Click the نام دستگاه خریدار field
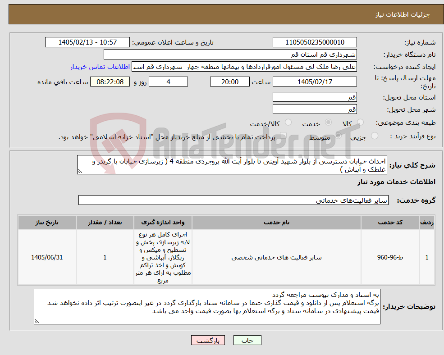 tap(230, 55)
